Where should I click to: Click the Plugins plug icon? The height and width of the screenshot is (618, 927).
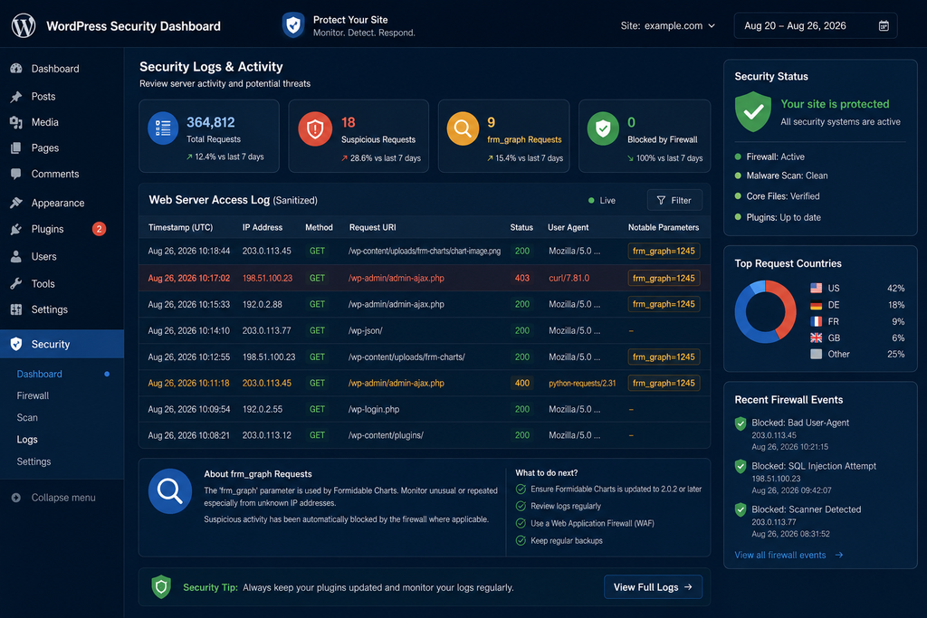16,229
